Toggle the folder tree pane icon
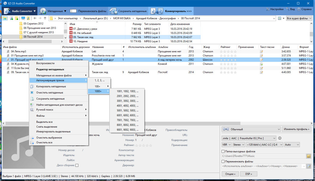This screenshot has height=181, width=315. click(x=5, y=18)
